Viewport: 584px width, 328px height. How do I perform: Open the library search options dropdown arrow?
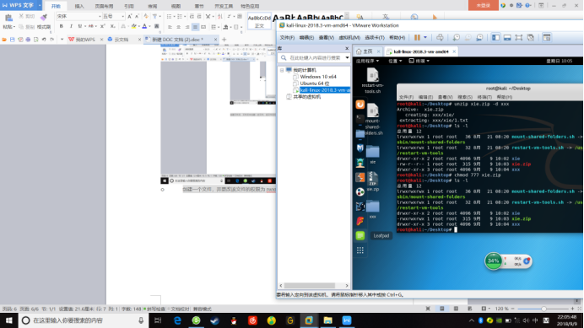click(x=347, y=58)
